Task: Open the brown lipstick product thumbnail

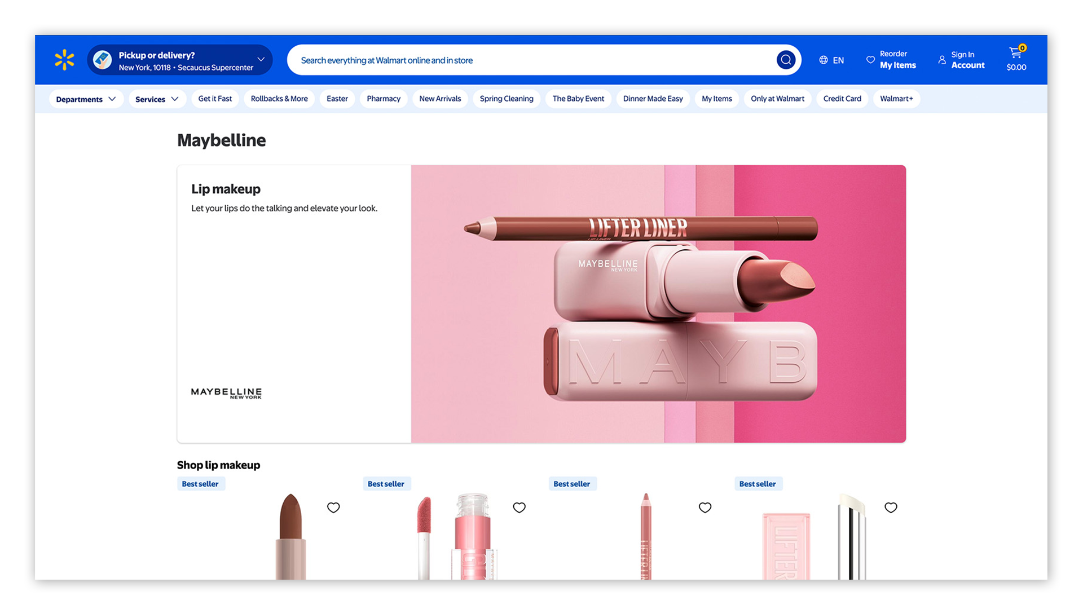Action: pyautogui.click(x=291, y=536)
